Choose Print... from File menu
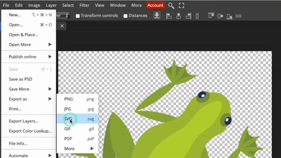Viewport: 281px width, 158px height. click(29, 109)
